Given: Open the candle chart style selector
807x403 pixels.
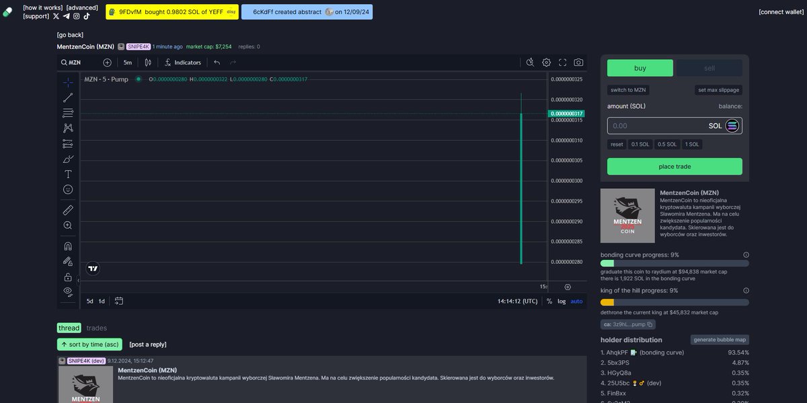Looking at the screenshot, I should coord(148,62).
